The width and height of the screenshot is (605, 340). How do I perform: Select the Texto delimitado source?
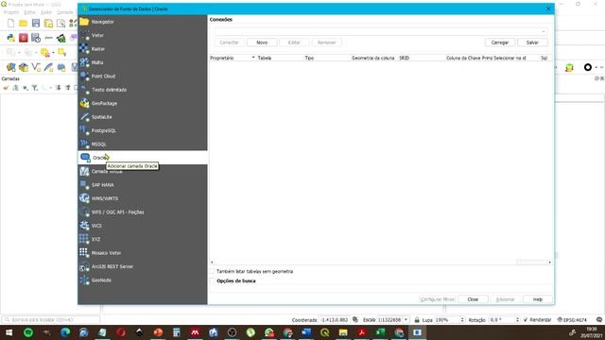tap(143, 90)
